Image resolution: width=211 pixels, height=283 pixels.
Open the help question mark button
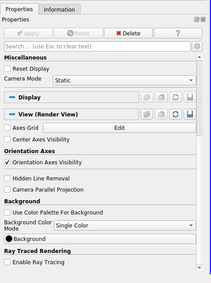click(x=178, y=33)
